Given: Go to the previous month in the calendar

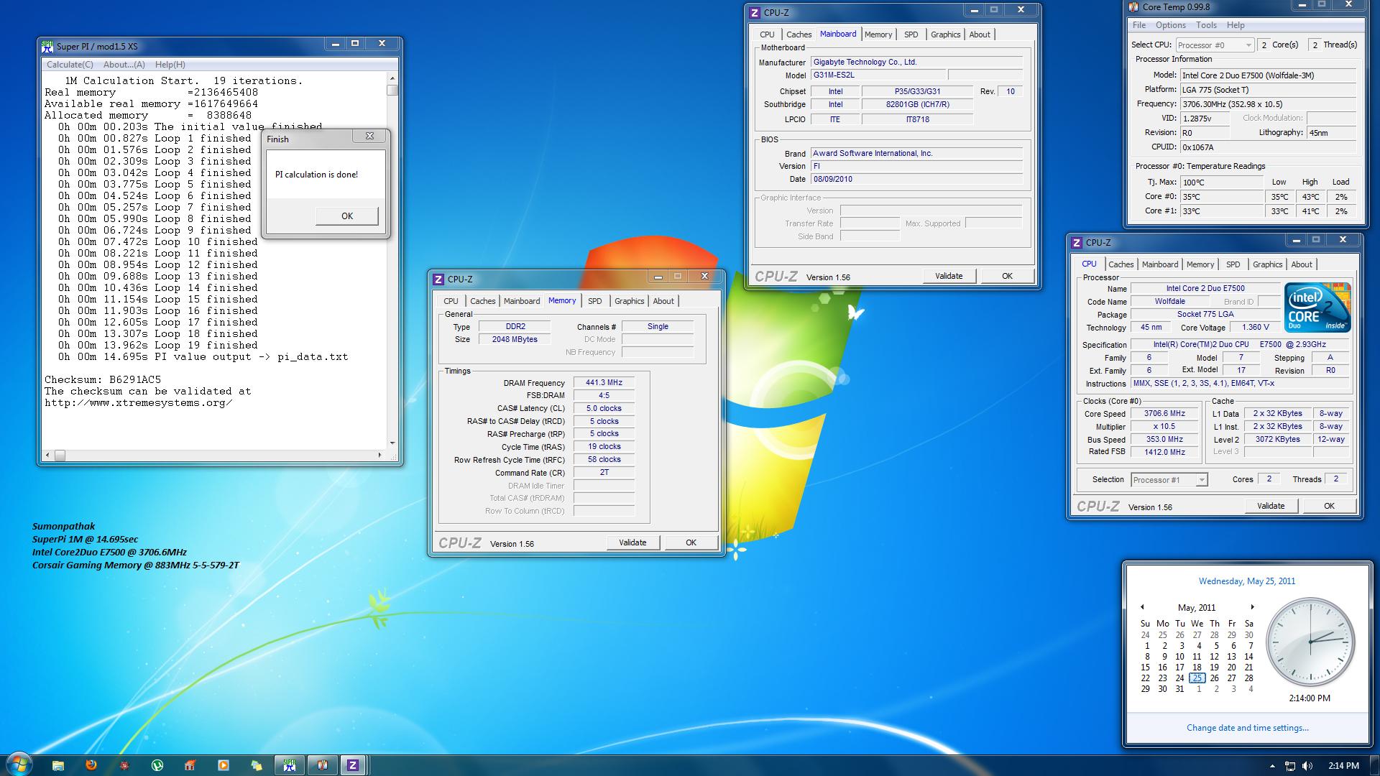Looking at the screenshot, I should (1142, 607).
